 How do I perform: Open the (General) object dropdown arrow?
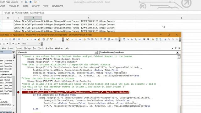pyautogui.click(x=96, y=52)
